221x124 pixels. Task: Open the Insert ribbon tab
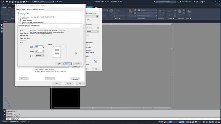10,7
